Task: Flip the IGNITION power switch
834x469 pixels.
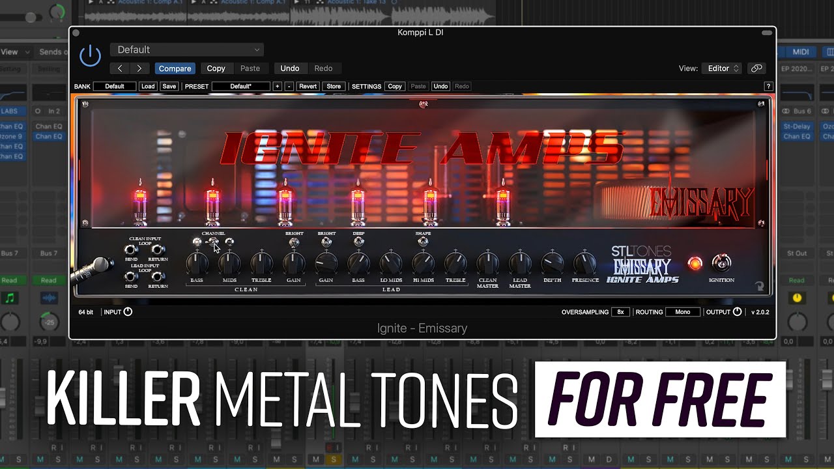Action: coord(721,263)
